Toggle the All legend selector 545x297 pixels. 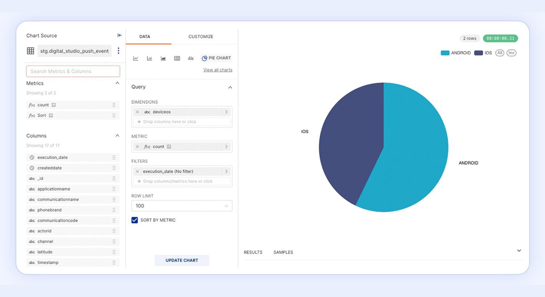click(500, 53)
